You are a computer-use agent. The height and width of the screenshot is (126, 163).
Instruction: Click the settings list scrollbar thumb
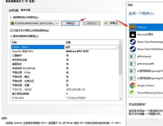tap(120, 59)
